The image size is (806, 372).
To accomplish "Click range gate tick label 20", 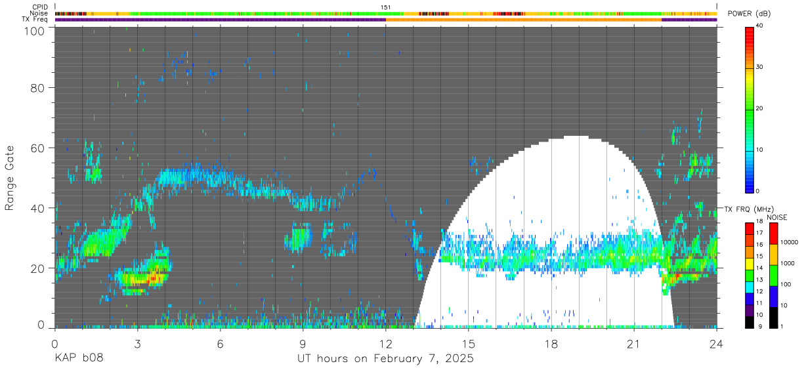I will (37, 268).
